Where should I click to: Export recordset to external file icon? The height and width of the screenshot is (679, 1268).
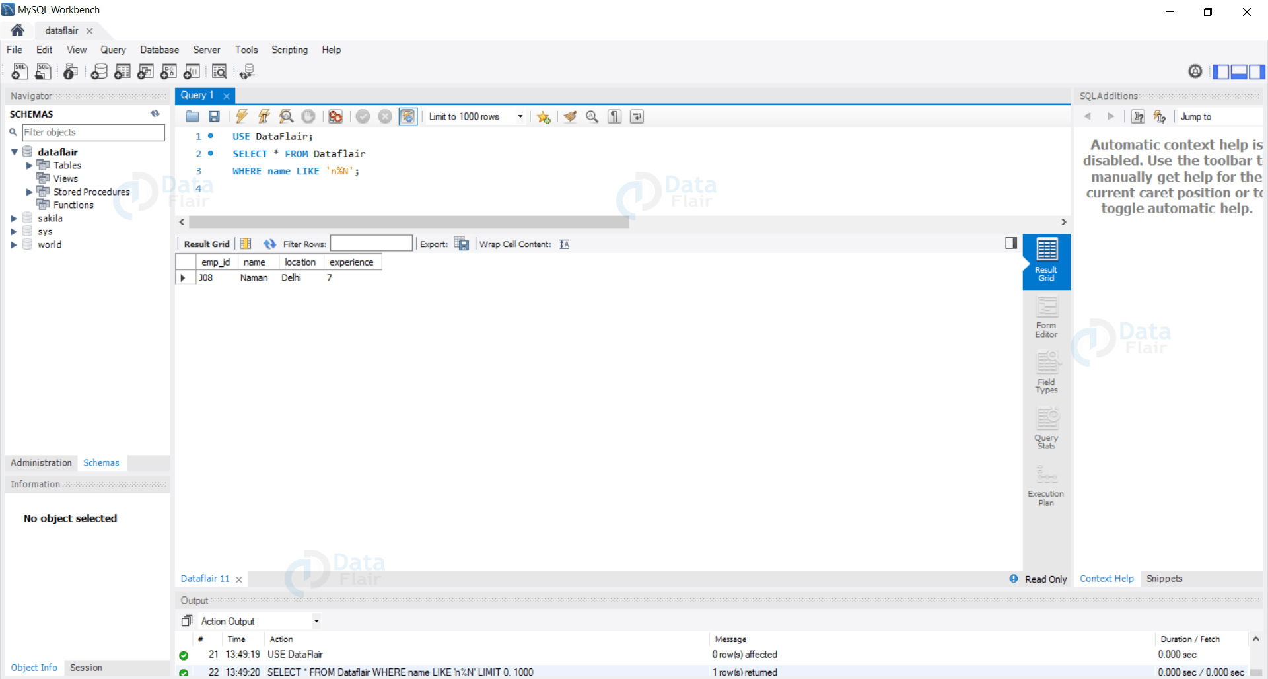click(462, 244)
